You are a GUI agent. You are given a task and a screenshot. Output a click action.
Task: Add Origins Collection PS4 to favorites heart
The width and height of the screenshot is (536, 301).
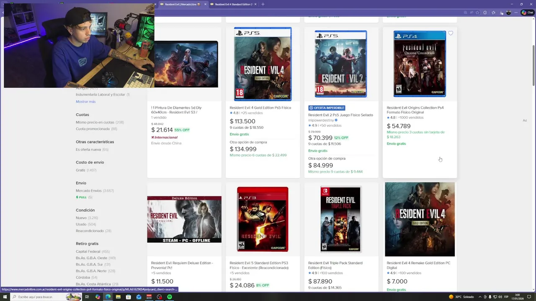click(x=451, y=33)
